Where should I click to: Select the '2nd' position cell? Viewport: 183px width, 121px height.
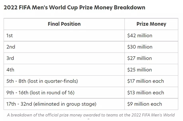[x=11, y=47]
